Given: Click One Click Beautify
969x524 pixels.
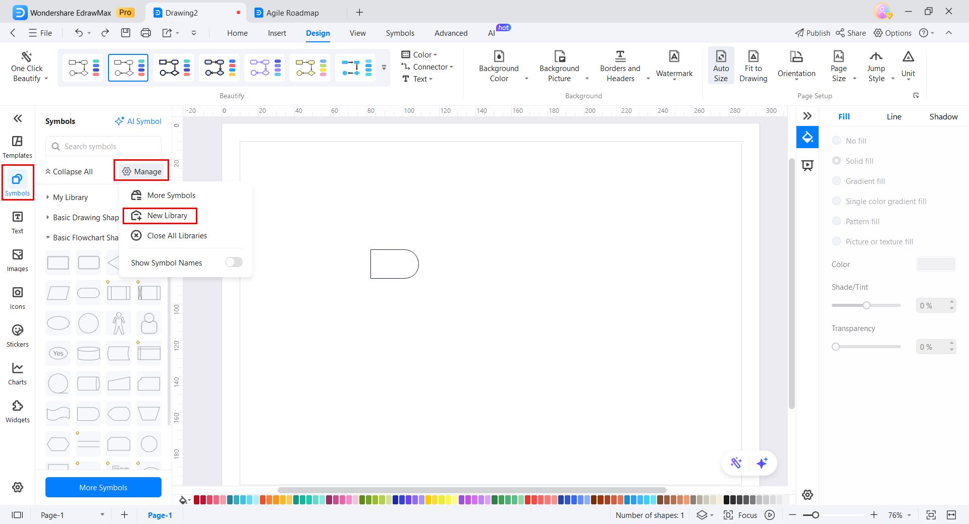Looking at the screenshot, I should click(27, 67).
